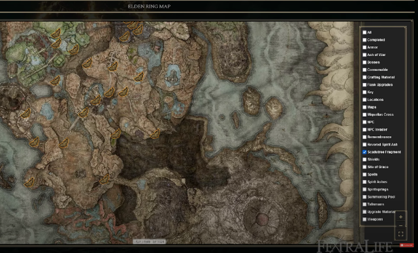
Task: Click the fragment marker on the diagonal bridge road
Action: coord(84,112)
